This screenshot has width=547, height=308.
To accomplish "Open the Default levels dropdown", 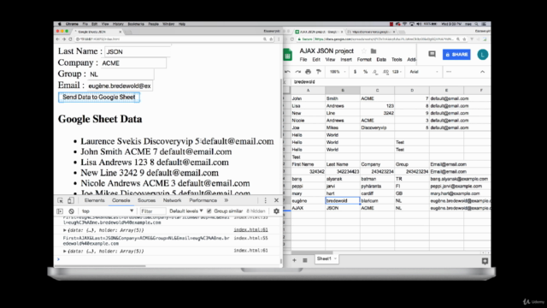I will 186,211.
